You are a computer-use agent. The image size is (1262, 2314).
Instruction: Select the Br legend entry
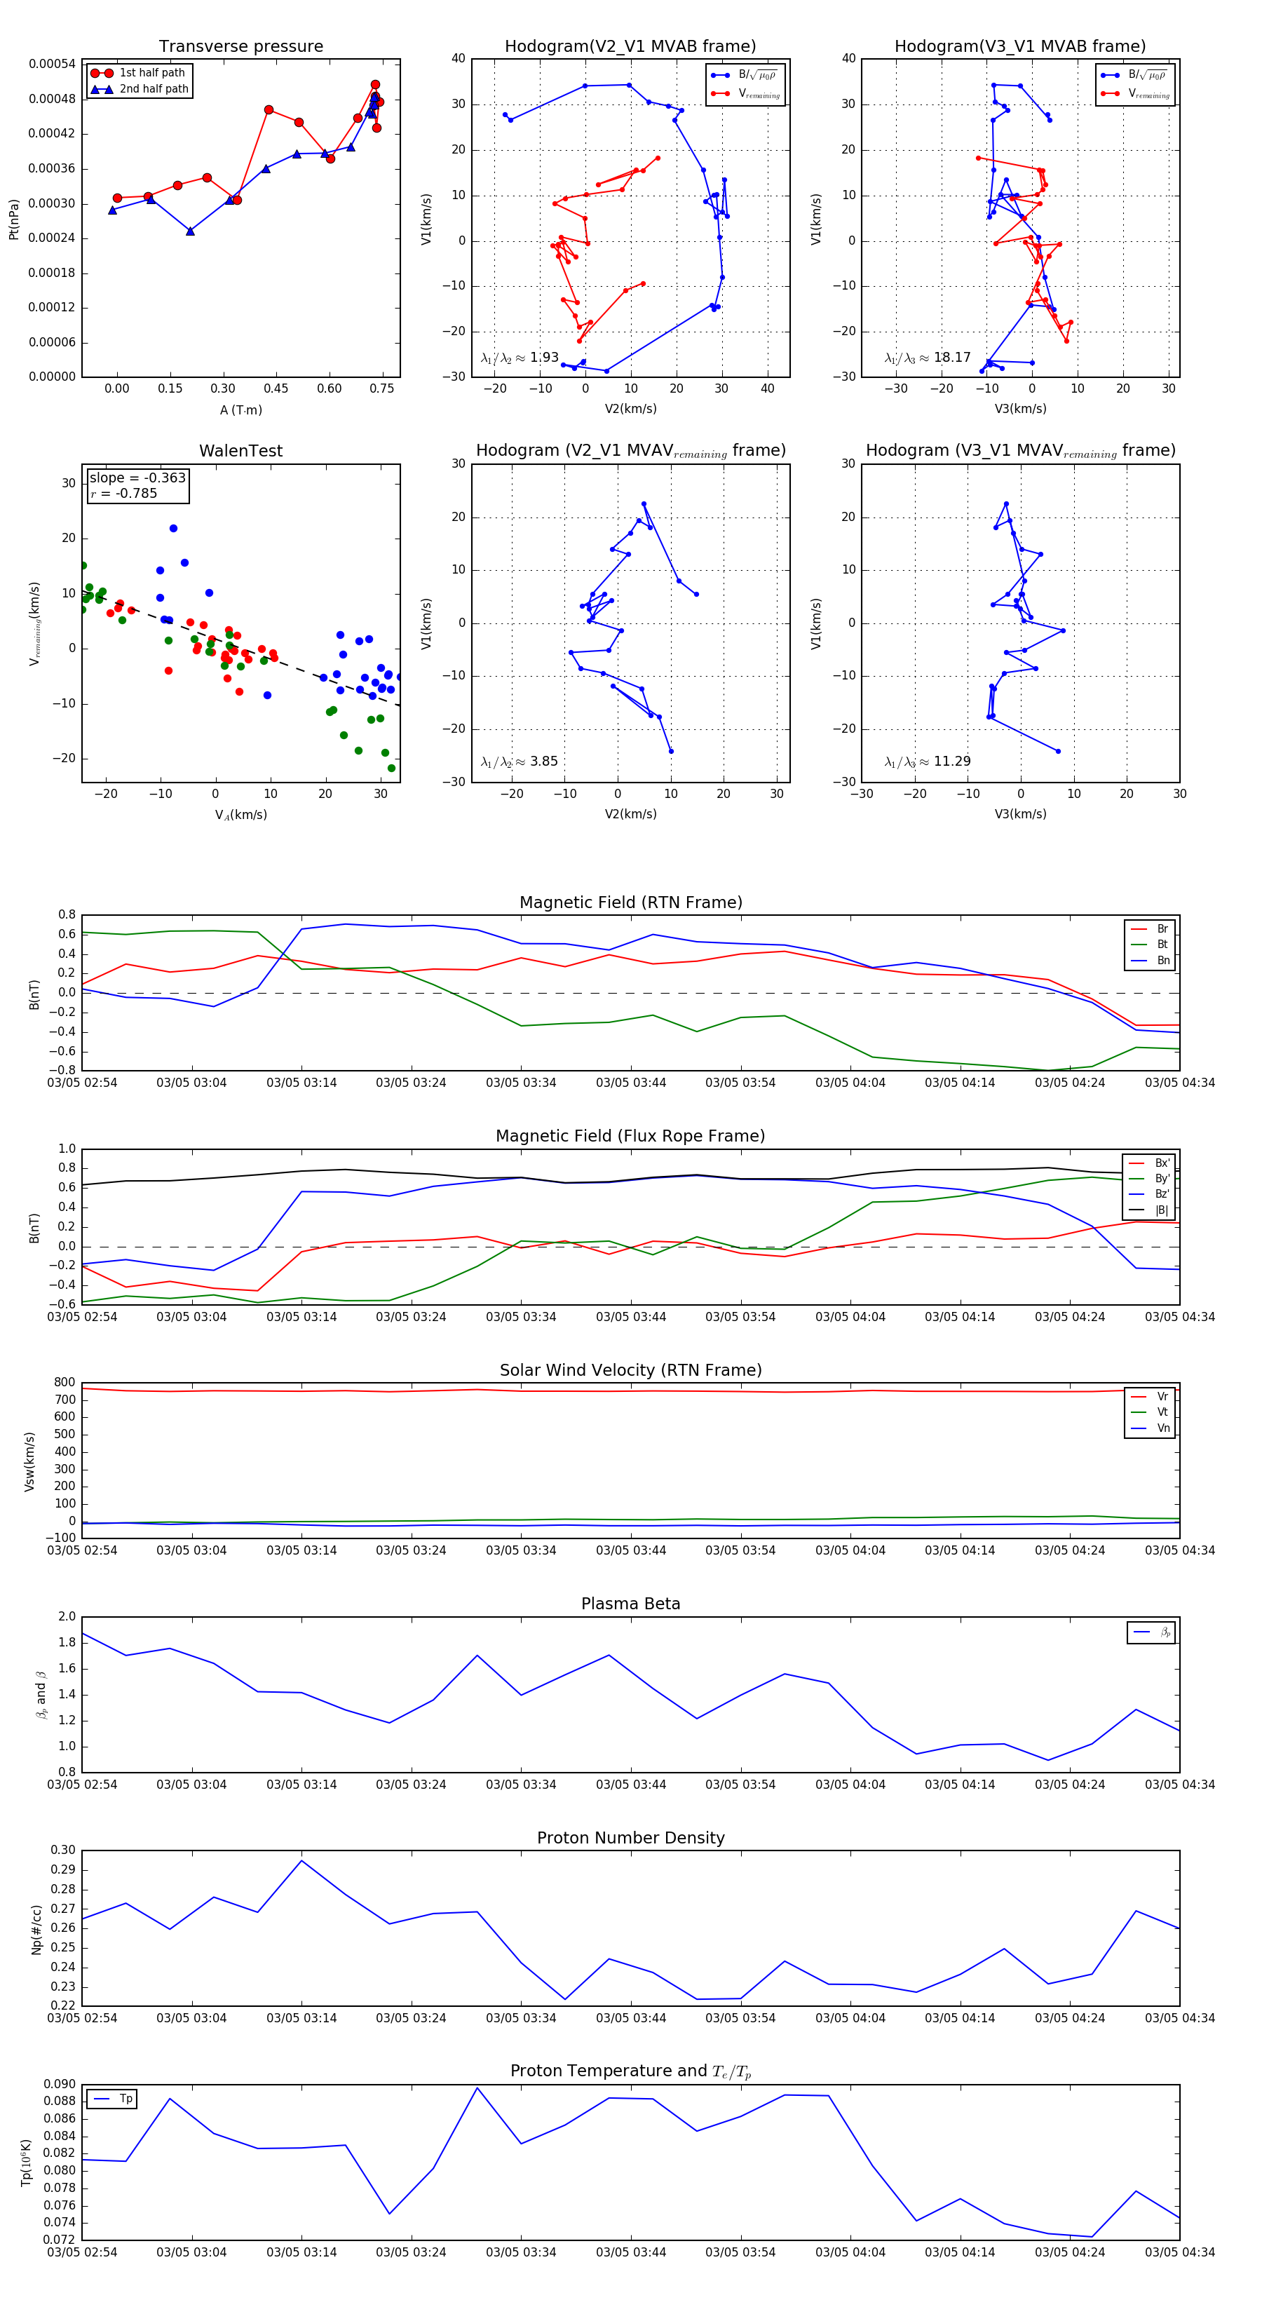coord(1150,929)
